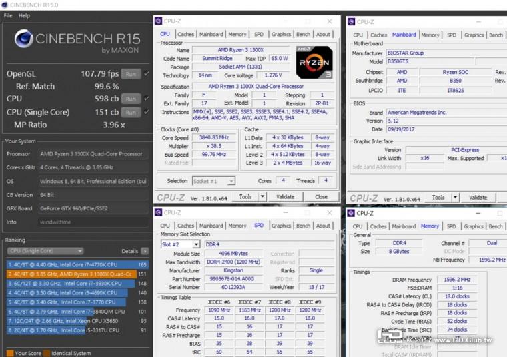This screenshot has height=357, width=507.
Task: Select ranking row Intel Xeon CPU X5650
Action: [x=77, y=321]
